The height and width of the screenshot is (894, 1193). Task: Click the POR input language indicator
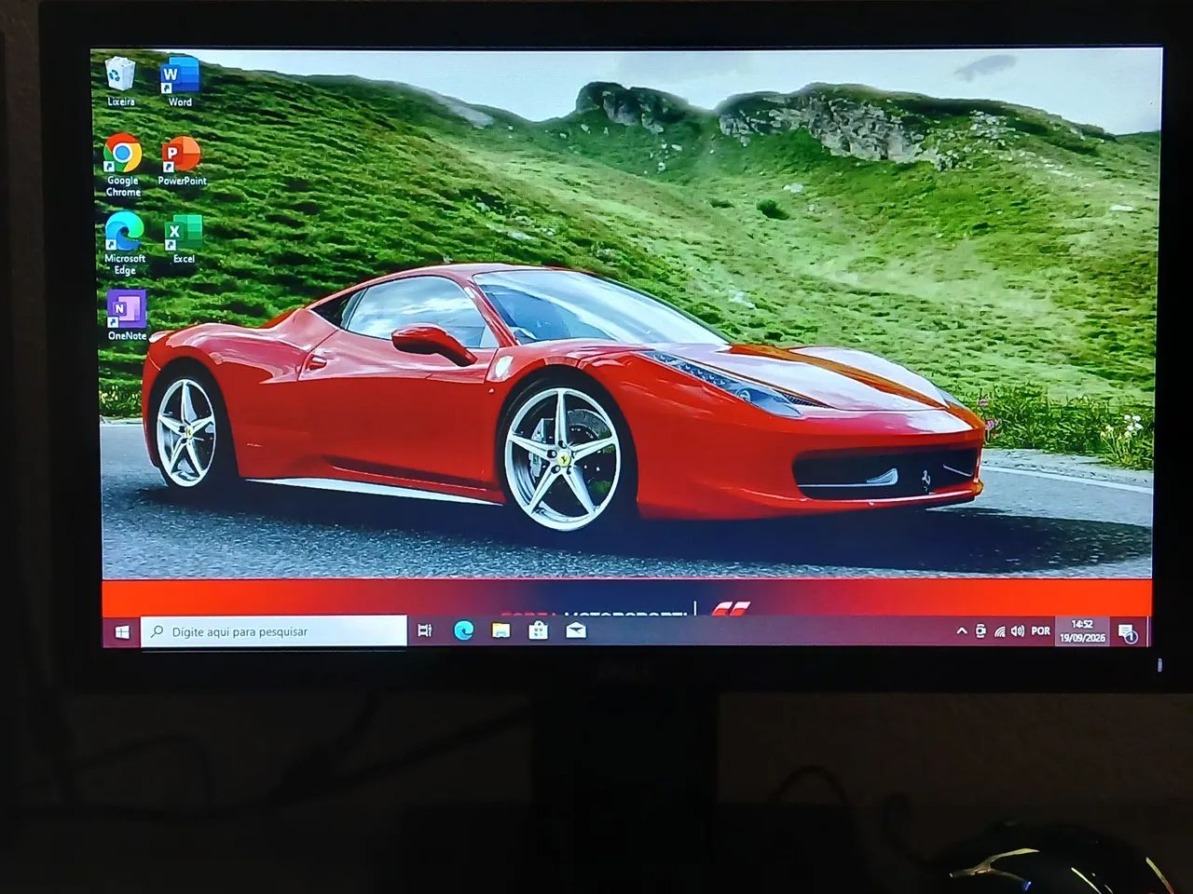[x=1041, y=630]
